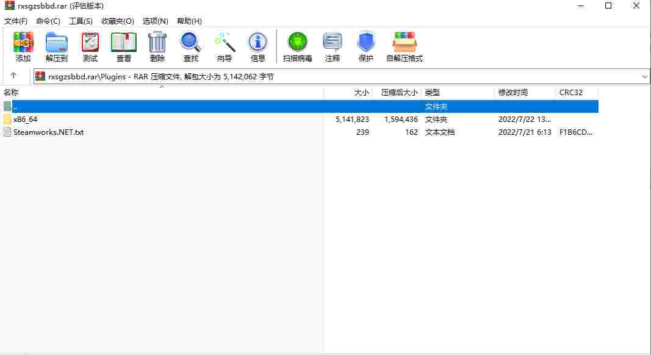
Task: Click the F1B6CD... CRC32 value
Action: (576, 132)
